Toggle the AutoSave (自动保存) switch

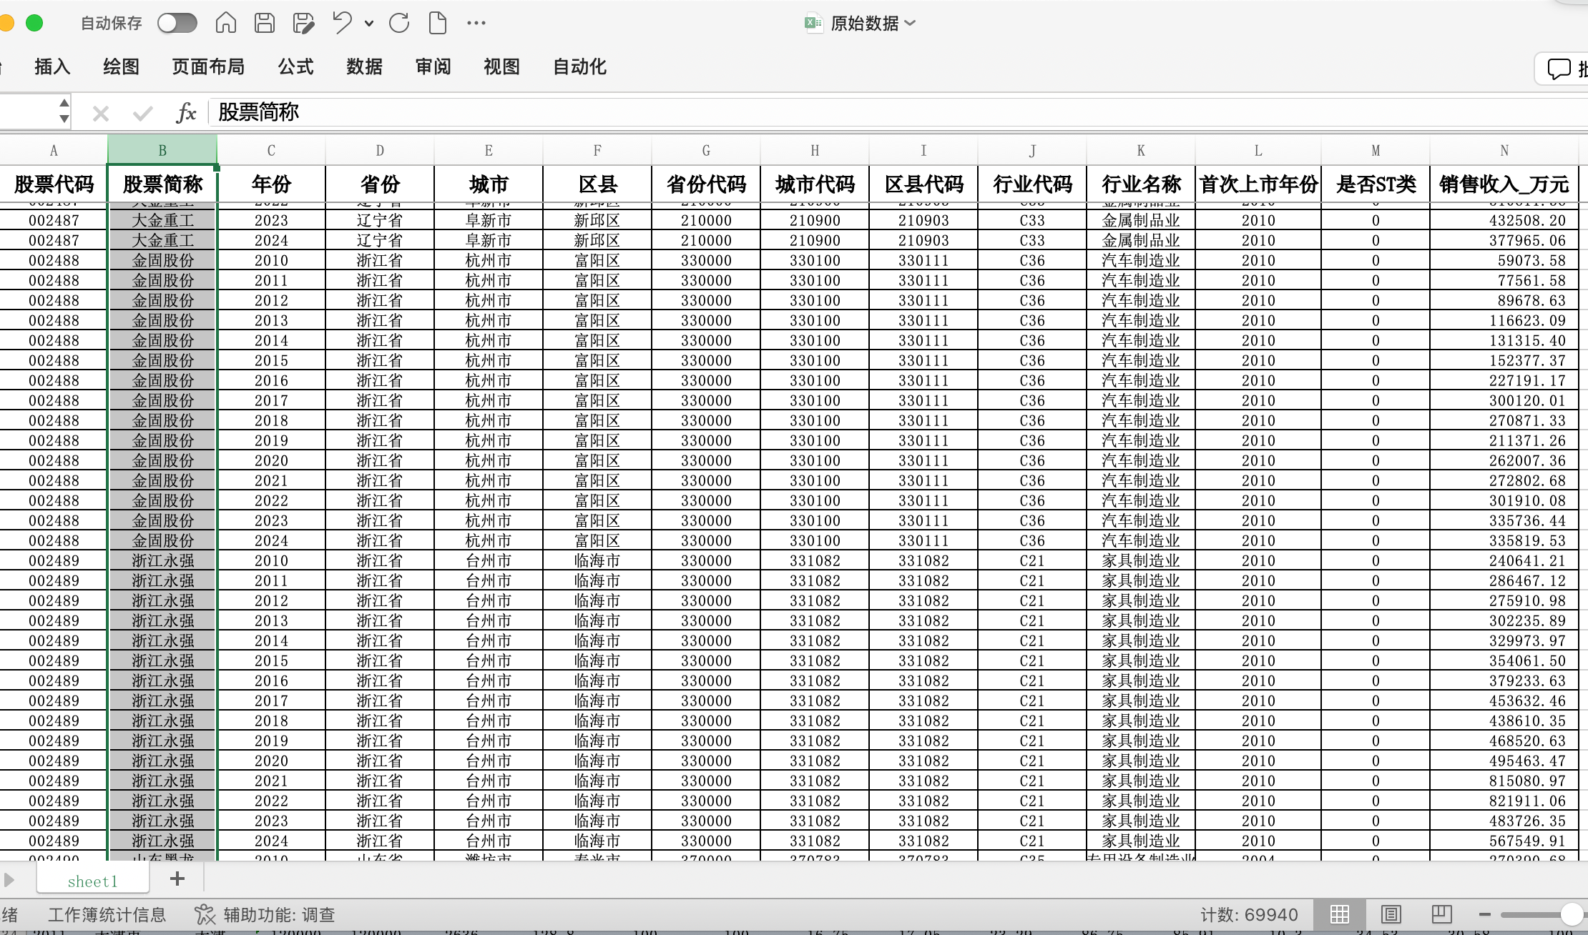point(177,23)
